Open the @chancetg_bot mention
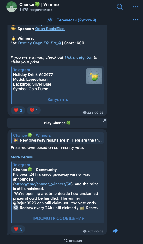This screenshot has width=143, height=244. pos(78,57)
